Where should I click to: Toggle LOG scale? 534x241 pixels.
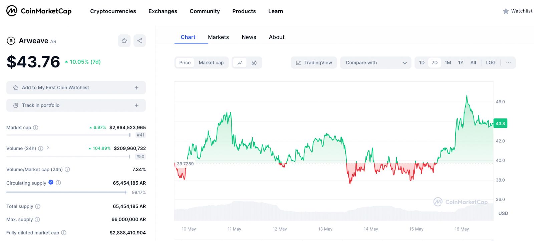click(491, 63)
